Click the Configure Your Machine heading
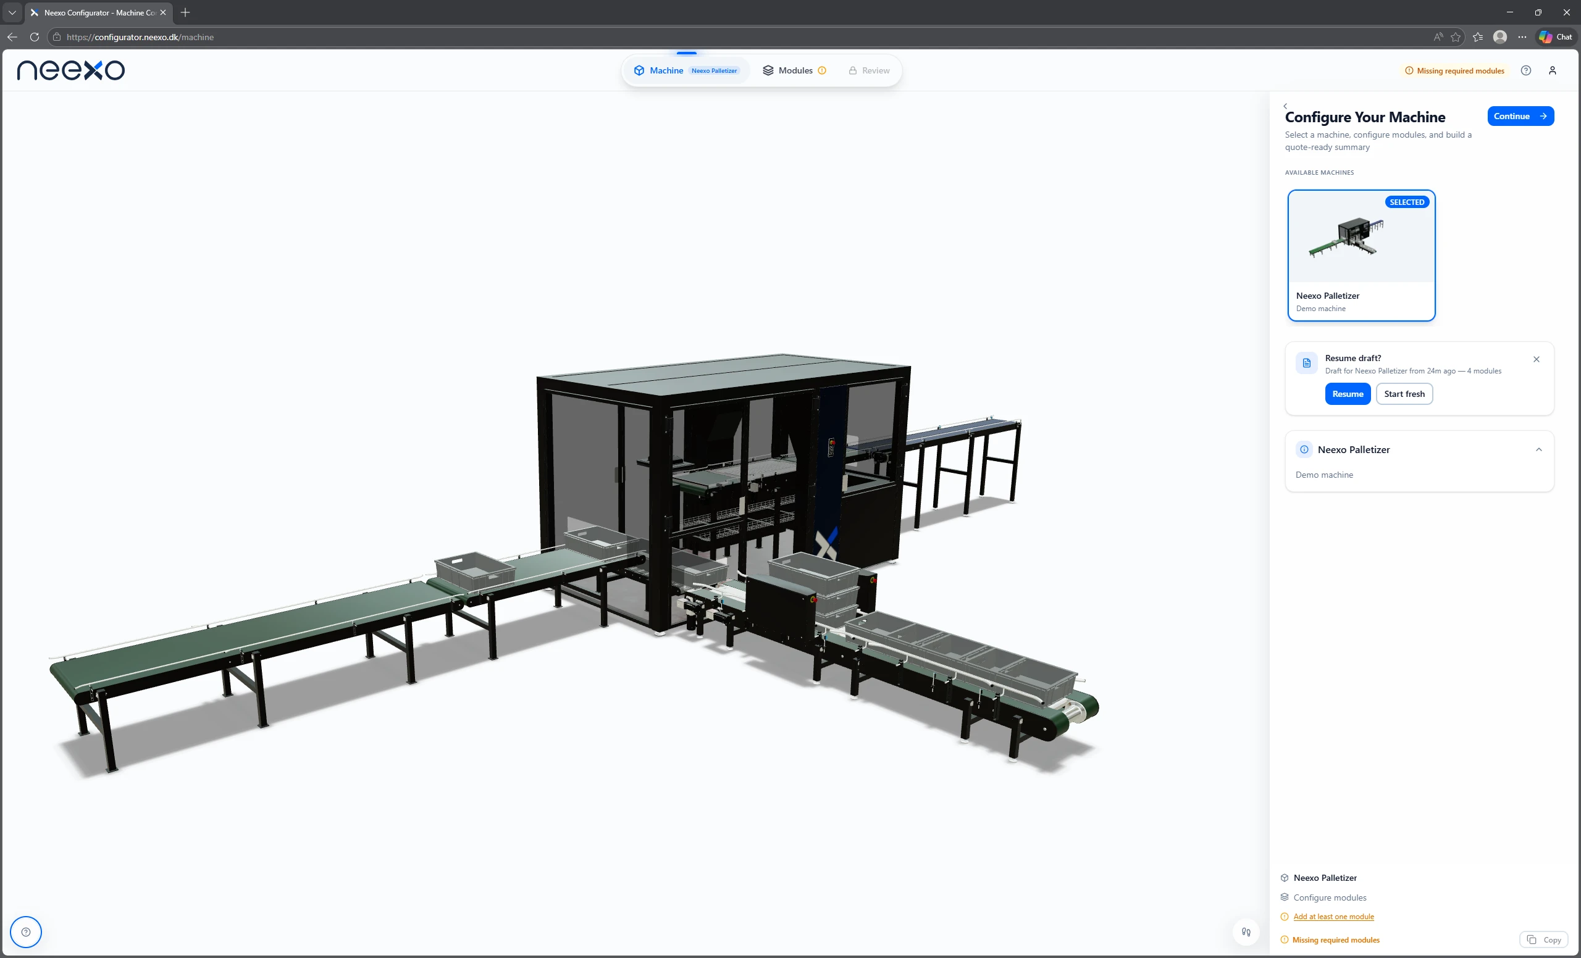Screen dimensions: 1581x958 (1365, 117)
